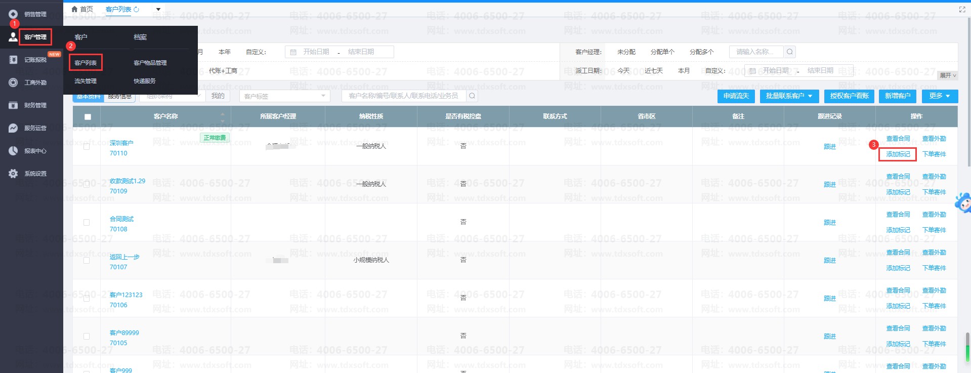Open the 客户标签 dropdown
The width and height of the screenshot is (971, 373).
pos(284,96)
